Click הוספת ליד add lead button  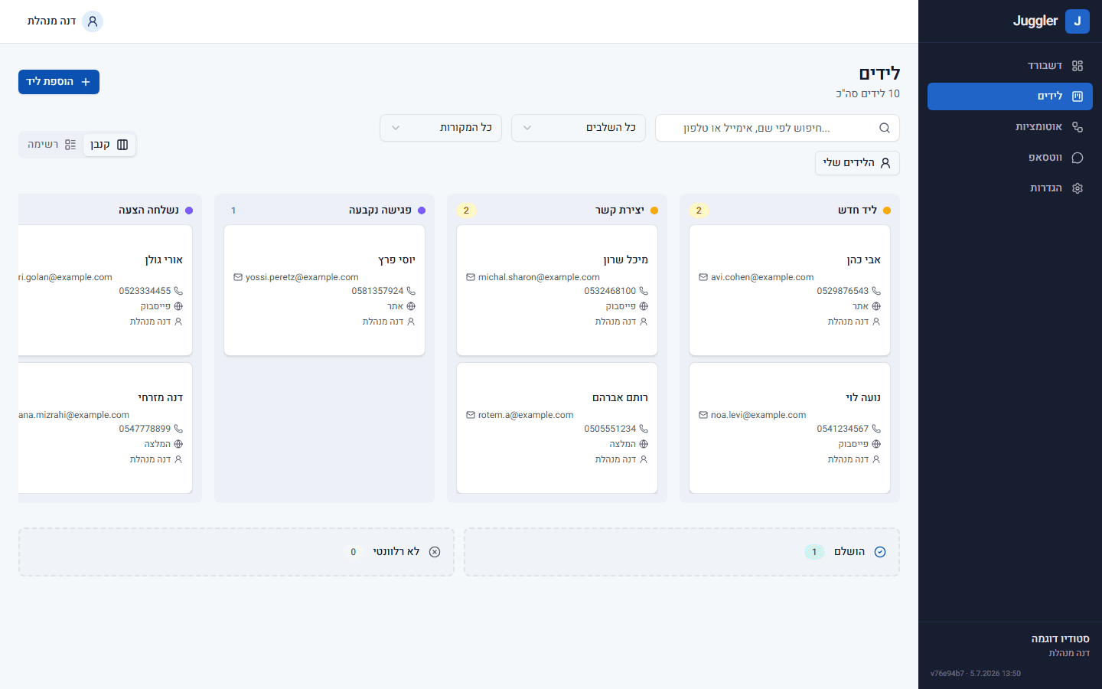[x=59, y=82]
